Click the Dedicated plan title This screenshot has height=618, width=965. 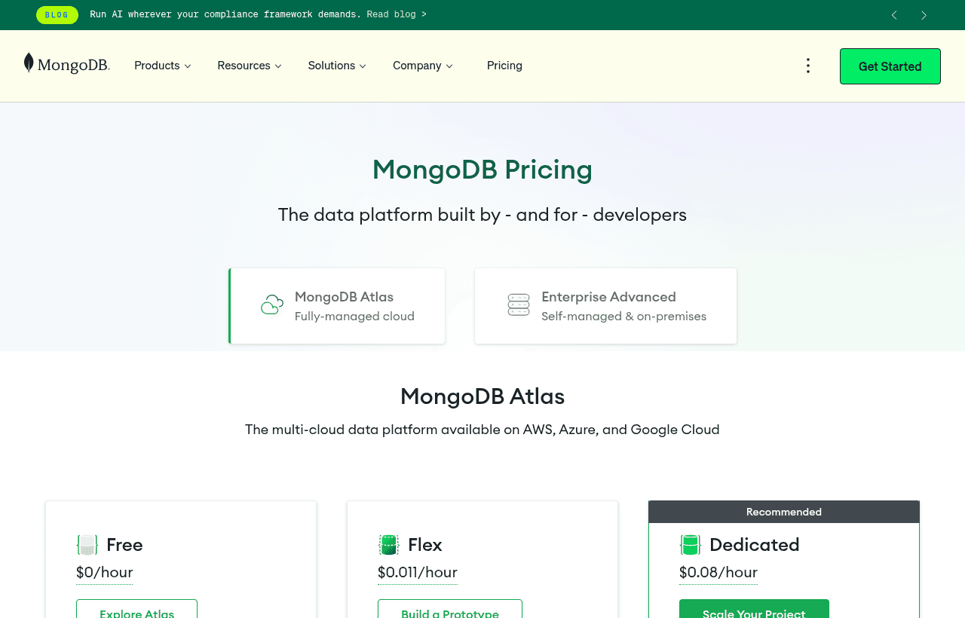coord(755,545)
